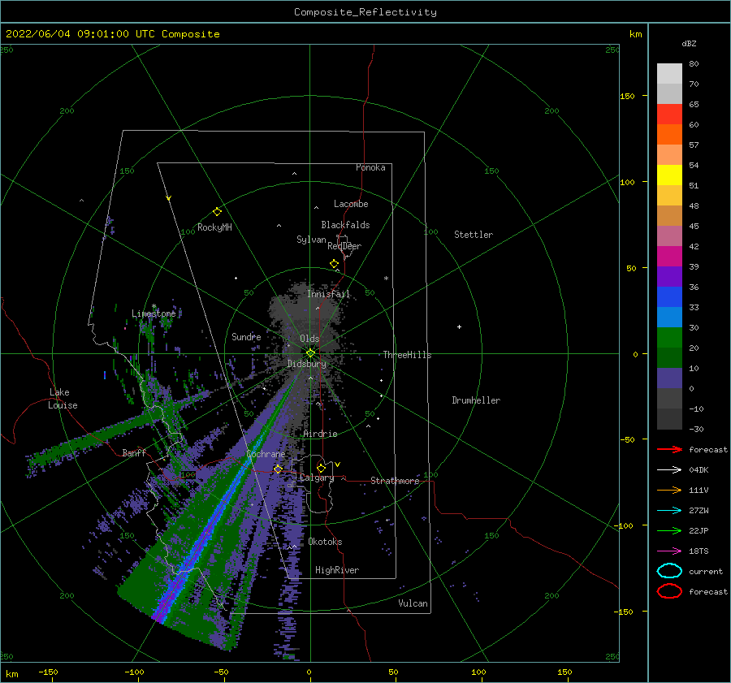Pick the bright yellow swatch in dBZ scale

click(669, 175)
